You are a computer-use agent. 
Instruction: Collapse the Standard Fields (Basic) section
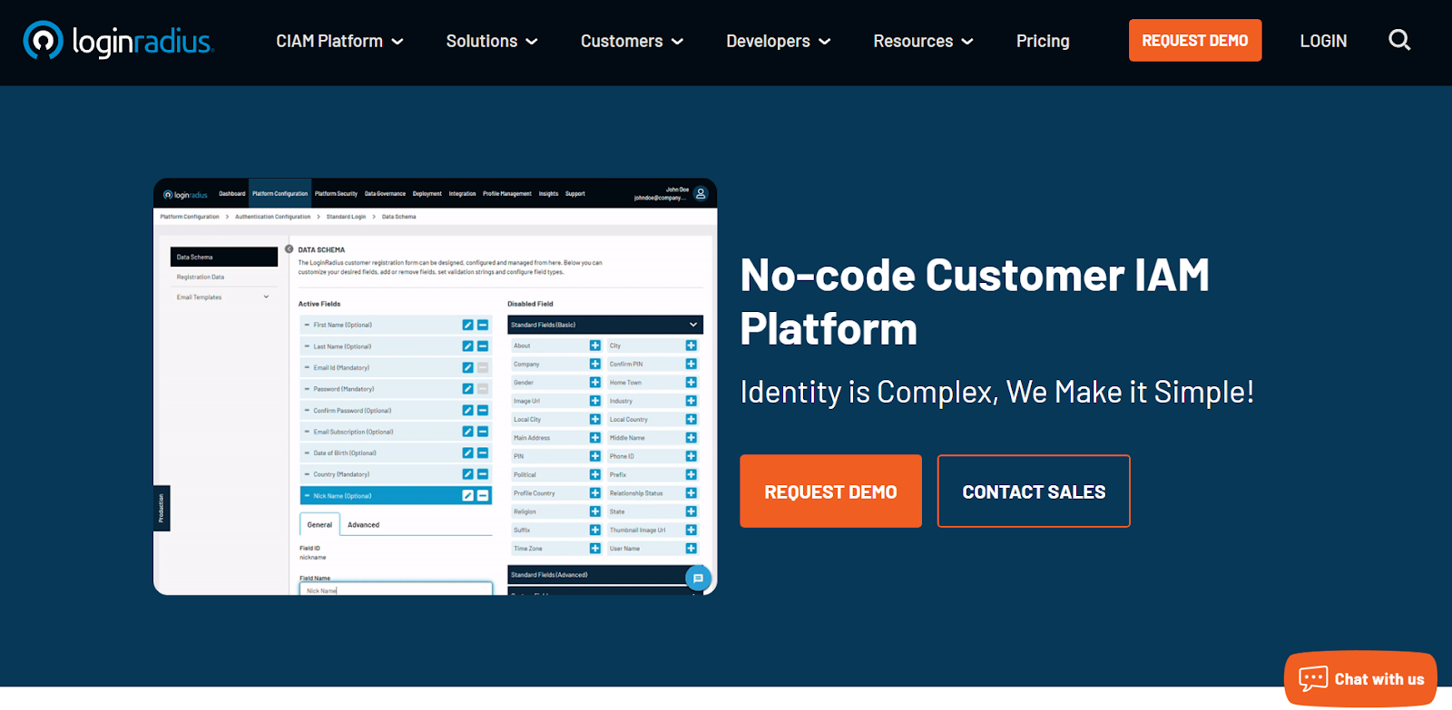coord(605,325)
